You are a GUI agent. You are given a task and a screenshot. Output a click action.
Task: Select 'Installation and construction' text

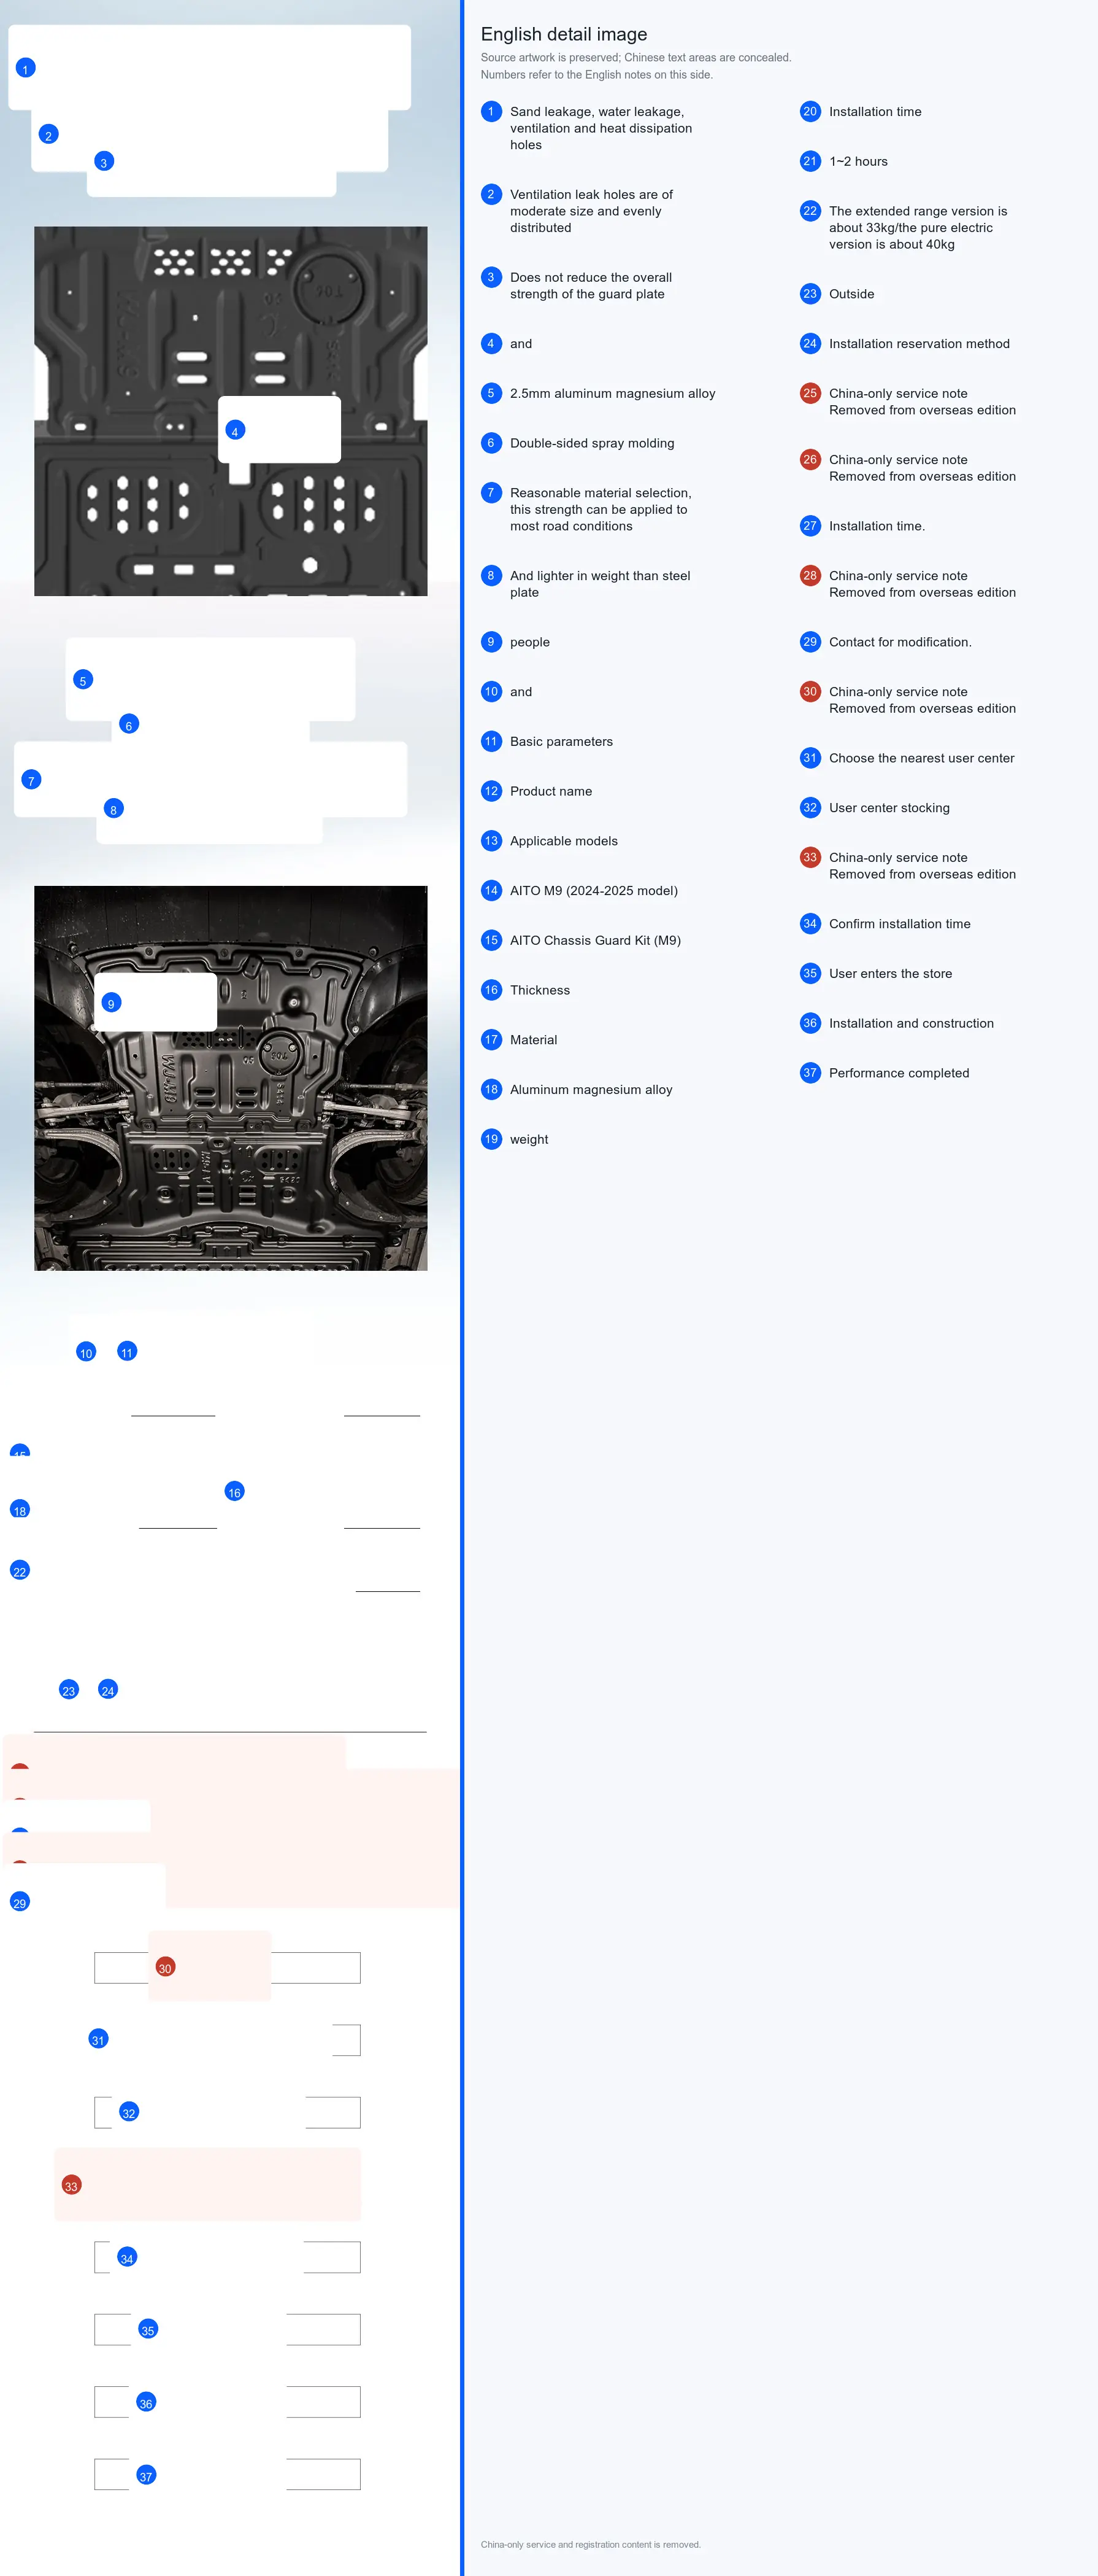pos(911,1023)
